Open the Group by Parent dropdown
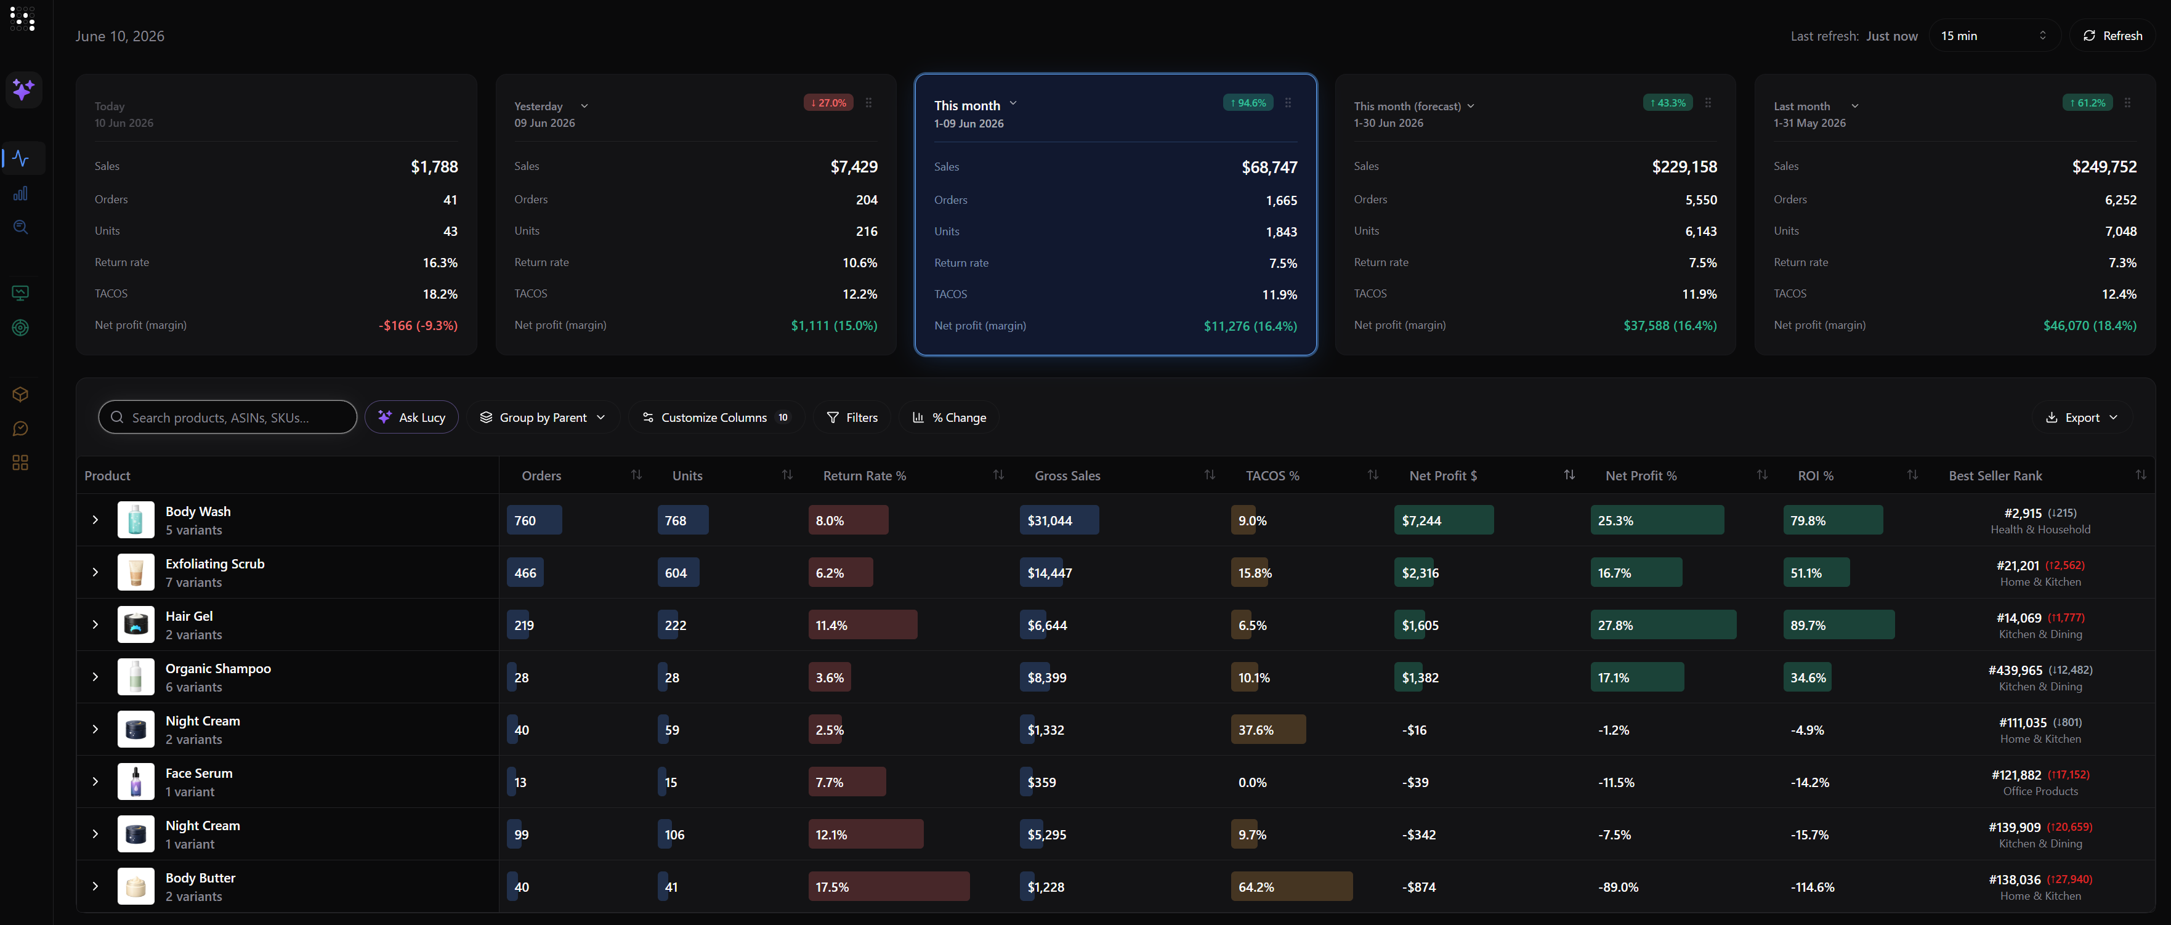Screen dimensions: 2171x925 543,417
